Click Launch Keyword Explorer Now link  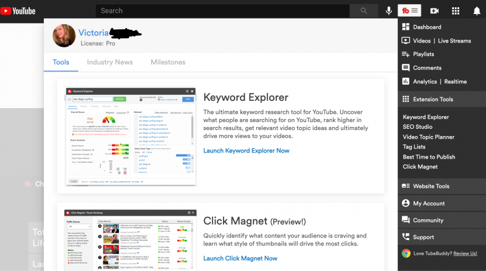(x=246, y=151)
